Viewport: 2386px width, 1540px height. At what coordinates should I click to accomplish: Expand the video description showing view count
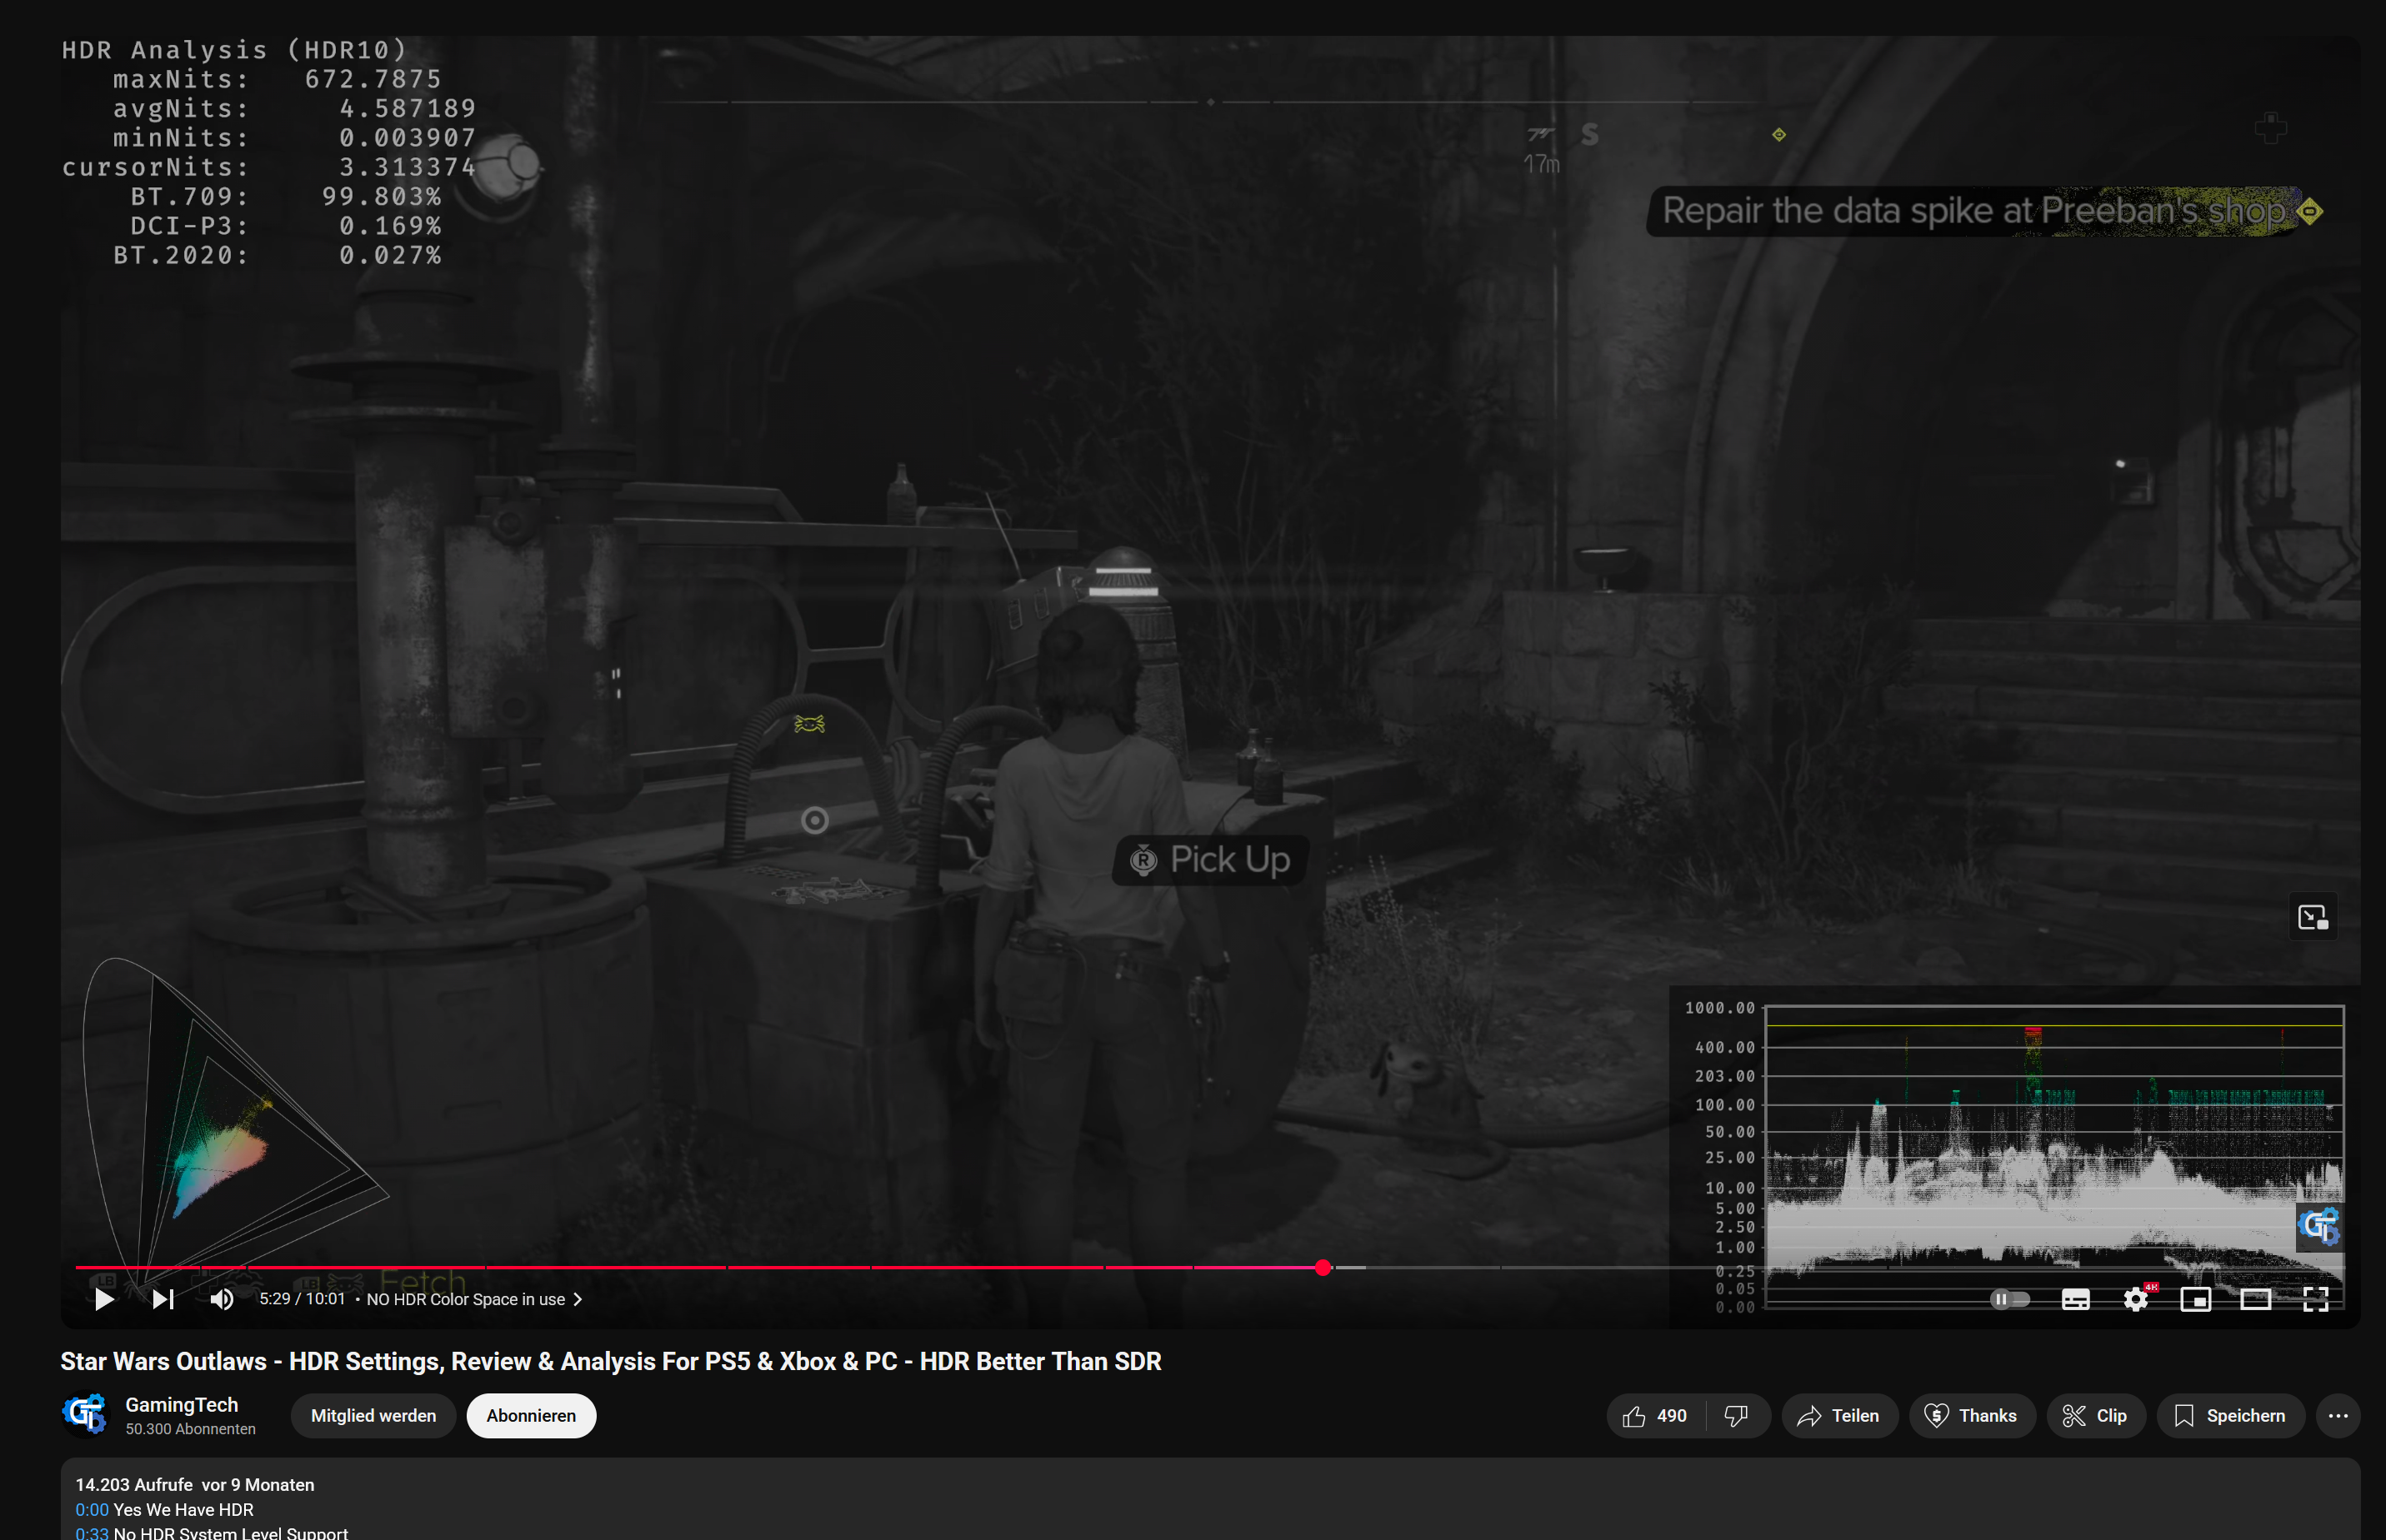[195, 1484]
